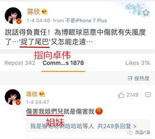
Task: Open 不是iPhone 7 Plus source link
Action: pyautogui.click(x=86, y=21)
